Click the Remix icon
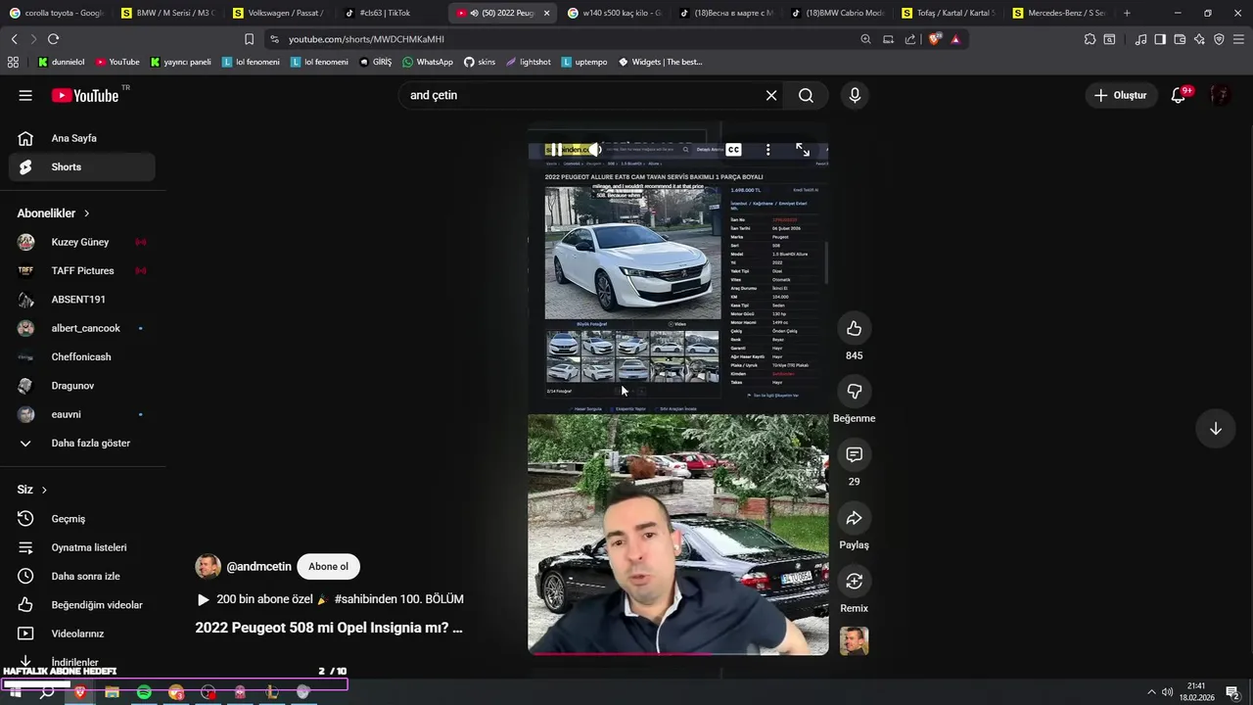Viewport: 1253px width, 705px height. tap(854, 582)
